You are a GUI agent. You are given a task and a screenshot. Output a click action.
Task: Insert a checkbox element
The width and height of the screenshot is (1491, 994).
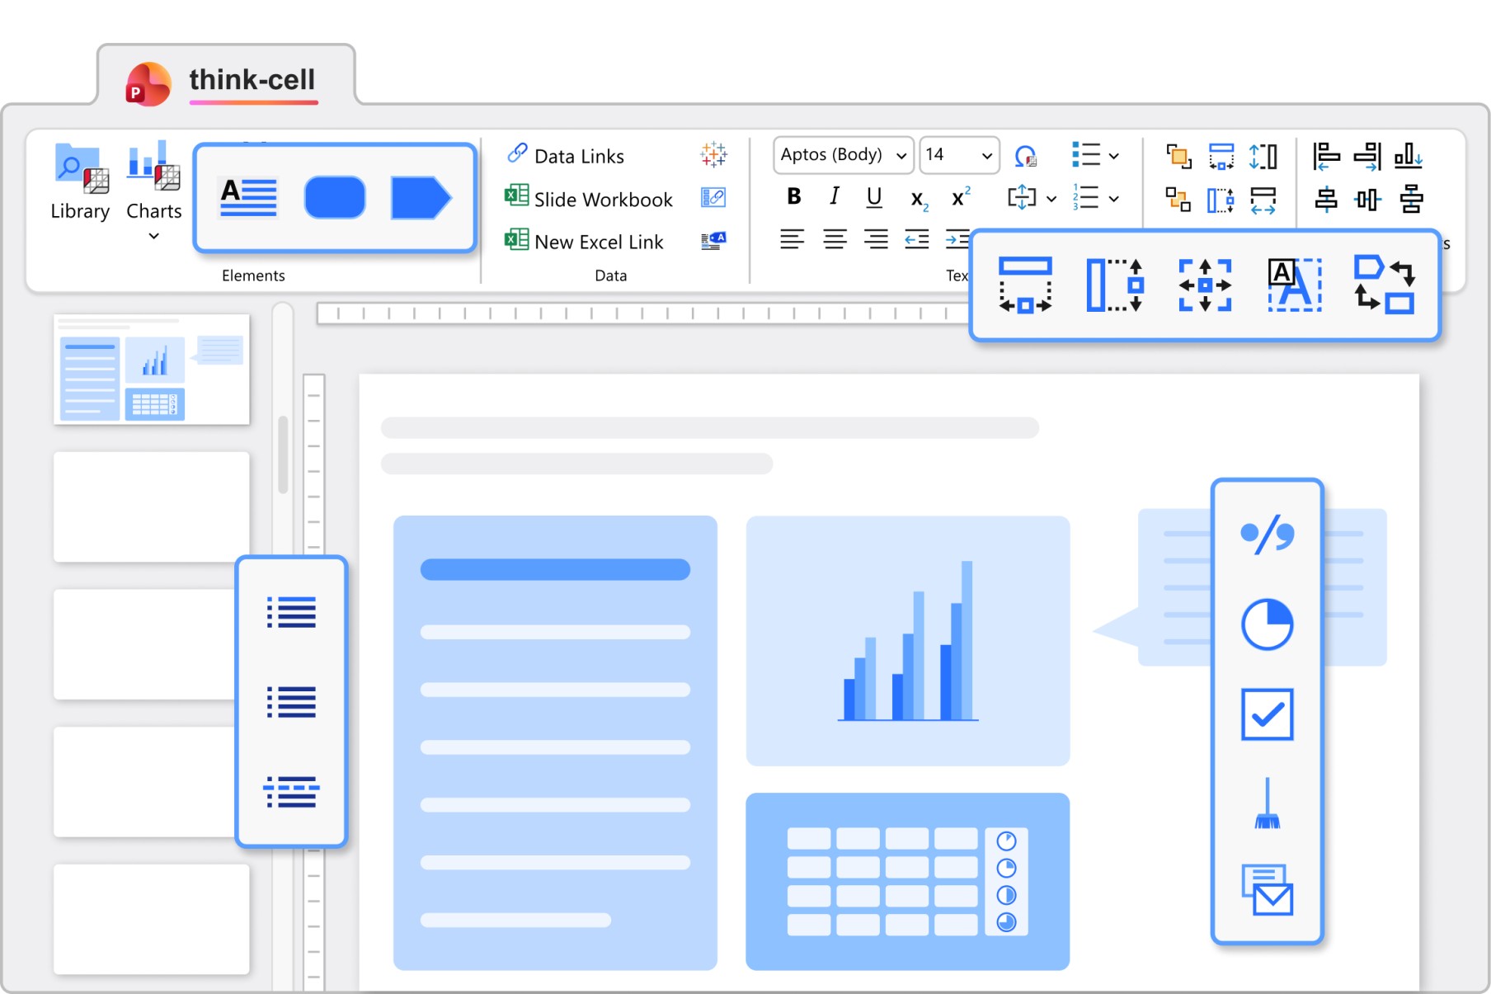[1267, 714]
